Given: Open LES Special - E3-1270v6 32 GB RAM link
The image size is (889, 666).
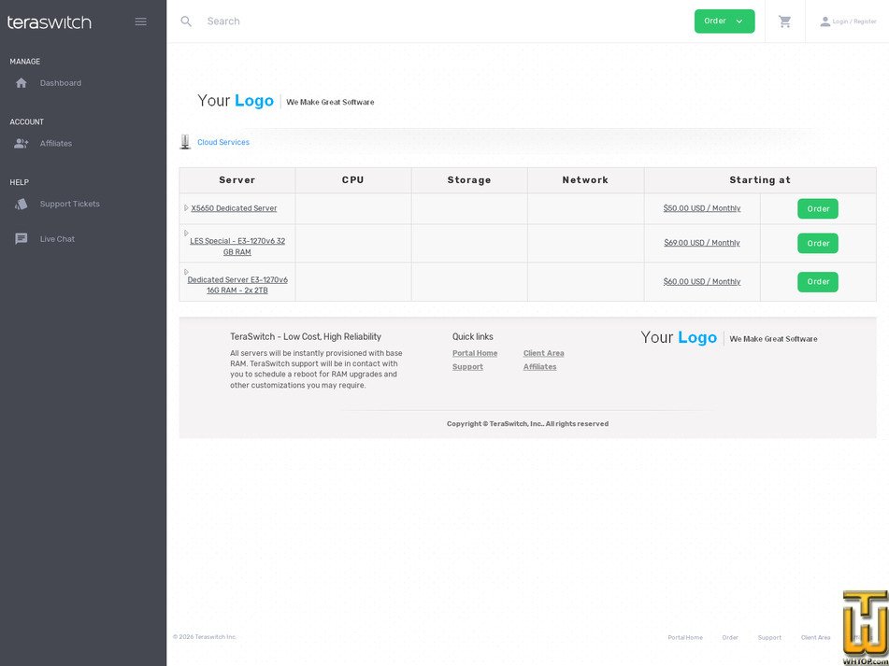Looking at the screenshot, I should (x=237, y=247).
